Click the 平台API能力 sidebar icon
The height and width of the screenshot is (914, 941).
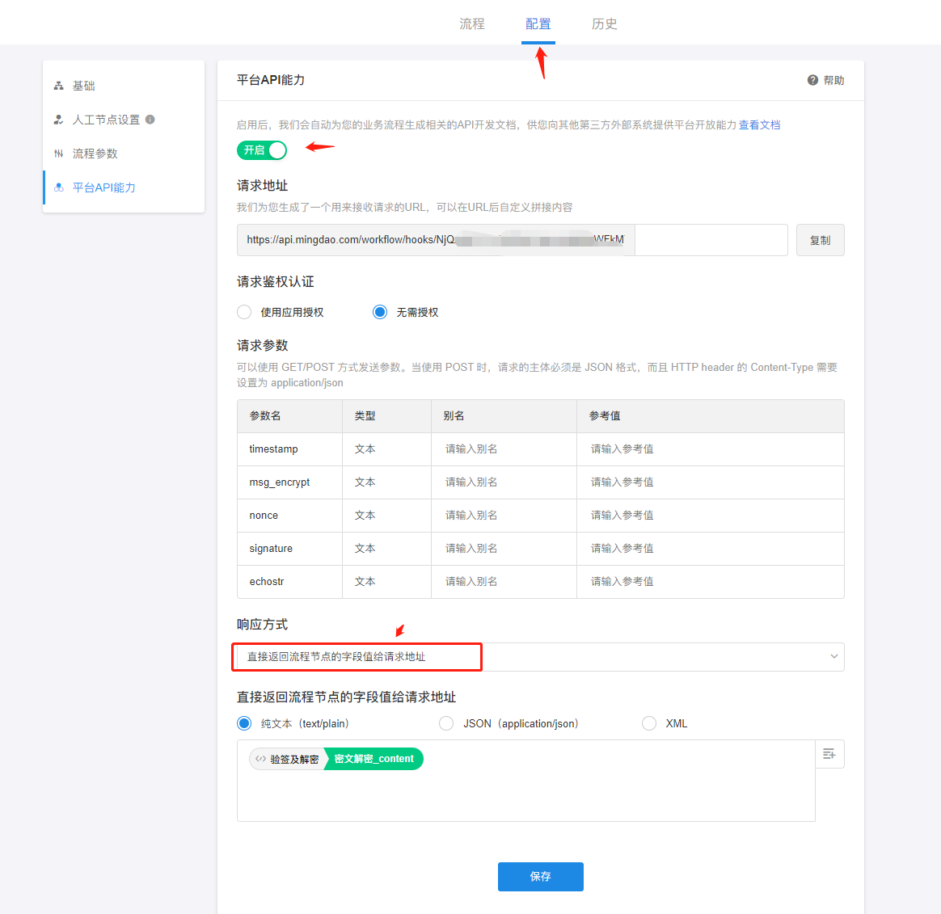(58, 187)
